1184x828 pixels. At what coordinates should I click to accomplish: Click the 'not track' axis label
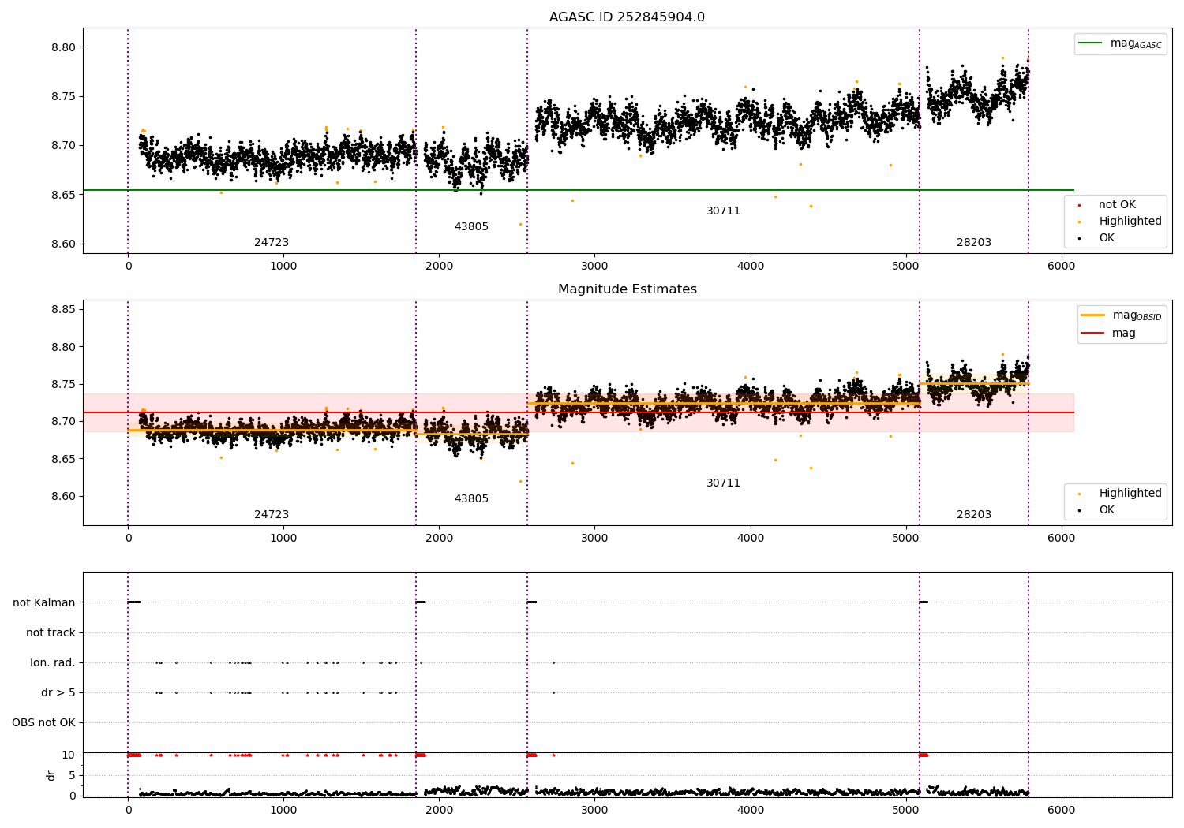point(51,633)
